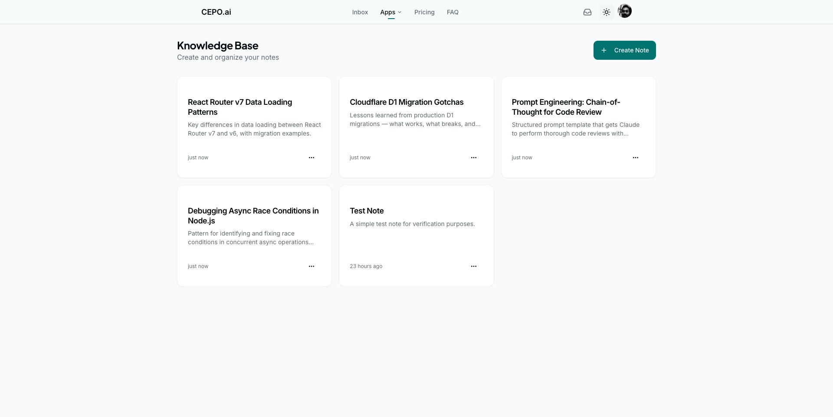The width and height of the screenshot is (833, 417).
Task: Click the plus icon inside Create Note
Action: pyautogui.click(x=604, y=50)
